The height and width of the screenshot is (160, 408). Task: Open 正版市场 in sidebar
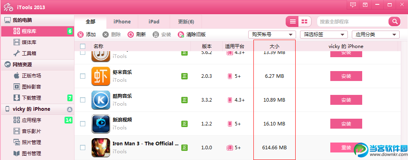37,76
